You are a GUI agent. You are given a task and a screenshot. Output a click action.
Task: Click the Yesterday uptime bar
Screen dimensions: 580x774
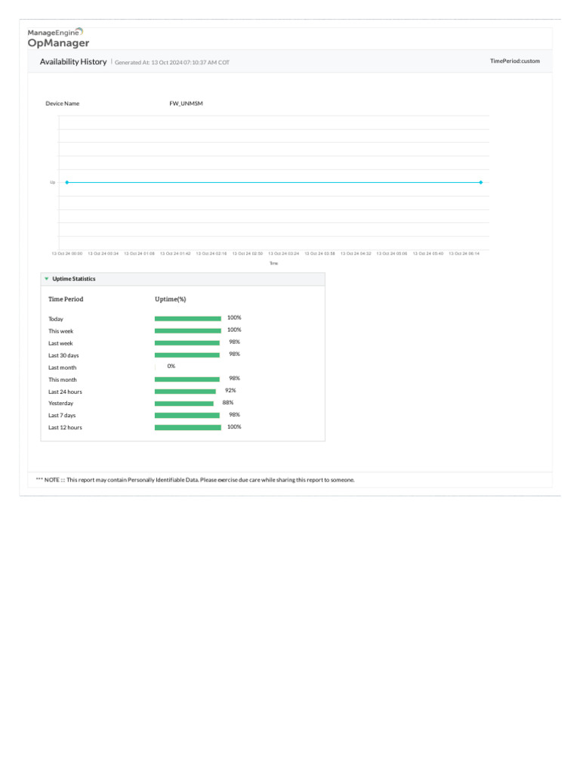click(x=184, y=404)
